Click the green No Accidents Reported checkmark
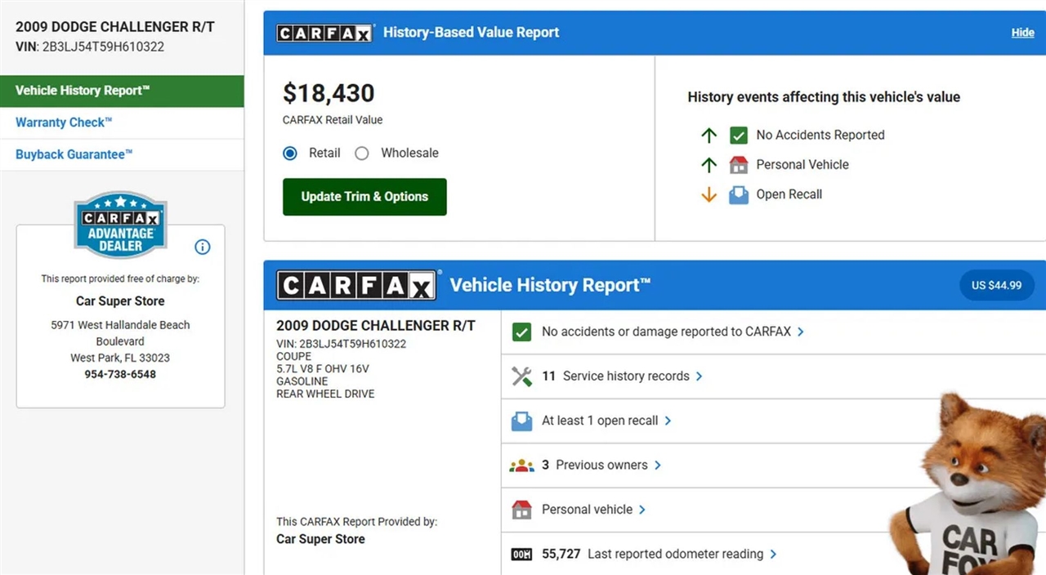 (x=739, y=136)
